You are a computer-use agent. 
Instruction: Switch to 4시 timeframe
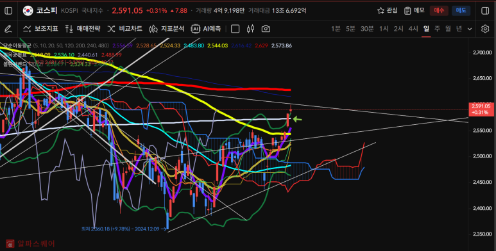tap(413, 29)
